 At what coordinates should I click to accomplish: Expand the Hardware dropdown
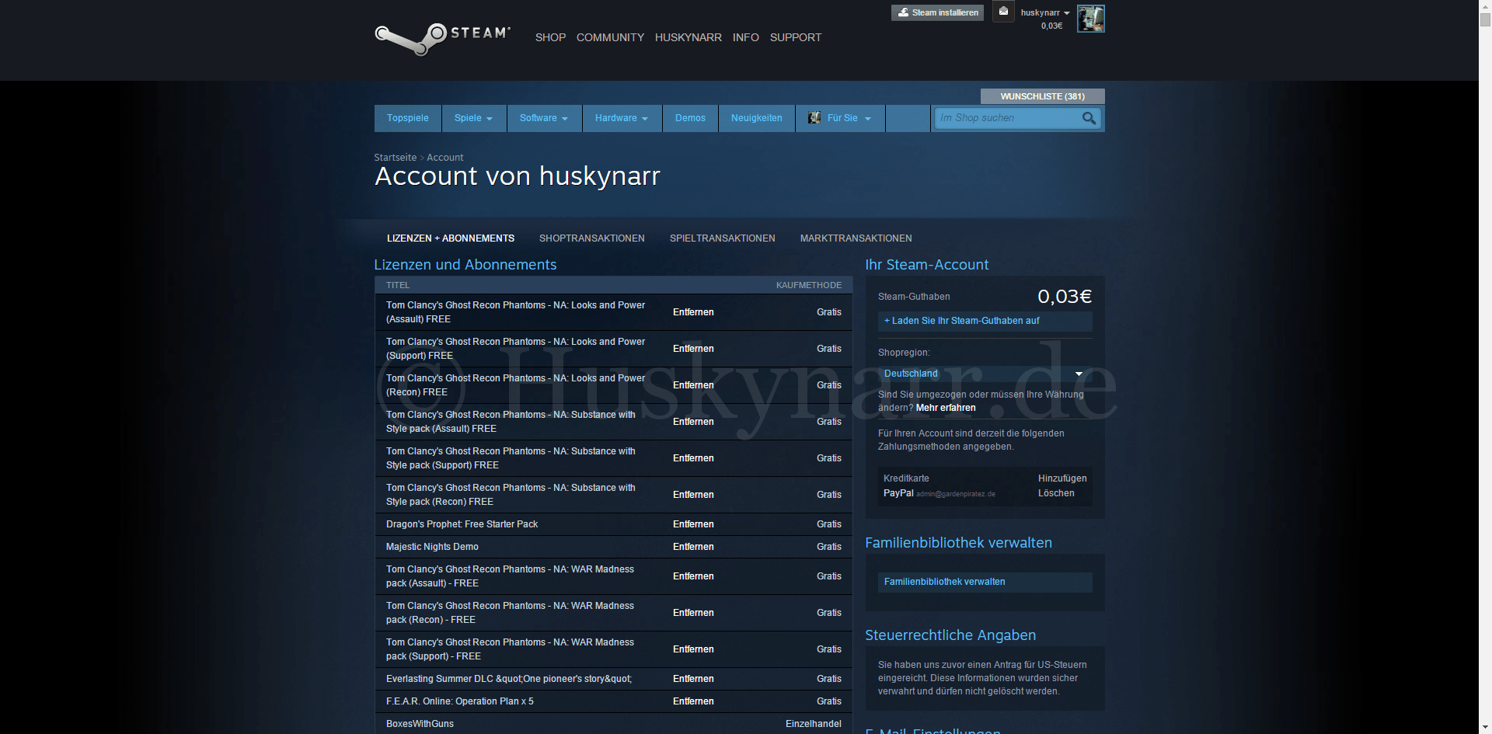pos(622,118)
